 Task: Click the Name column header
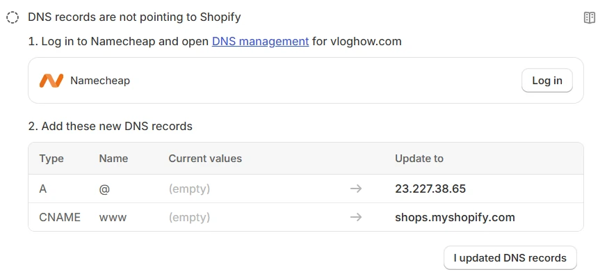point(113,159)
